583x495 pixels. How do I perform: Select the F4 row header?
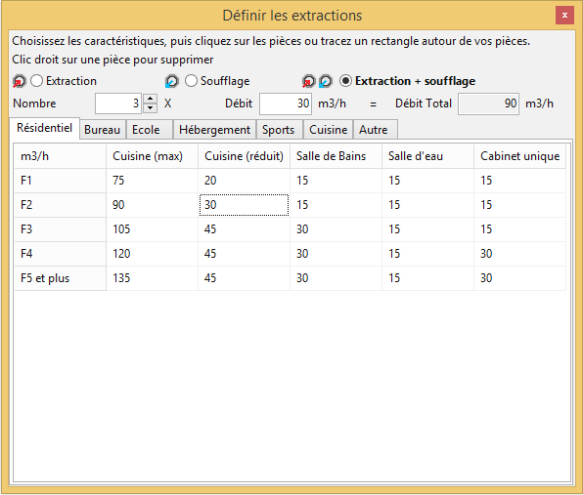[x=61, y=254]
